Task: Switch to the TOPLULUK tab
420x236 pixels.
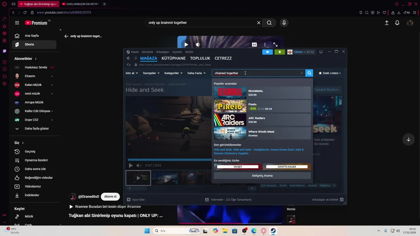Action: (200, 58)
